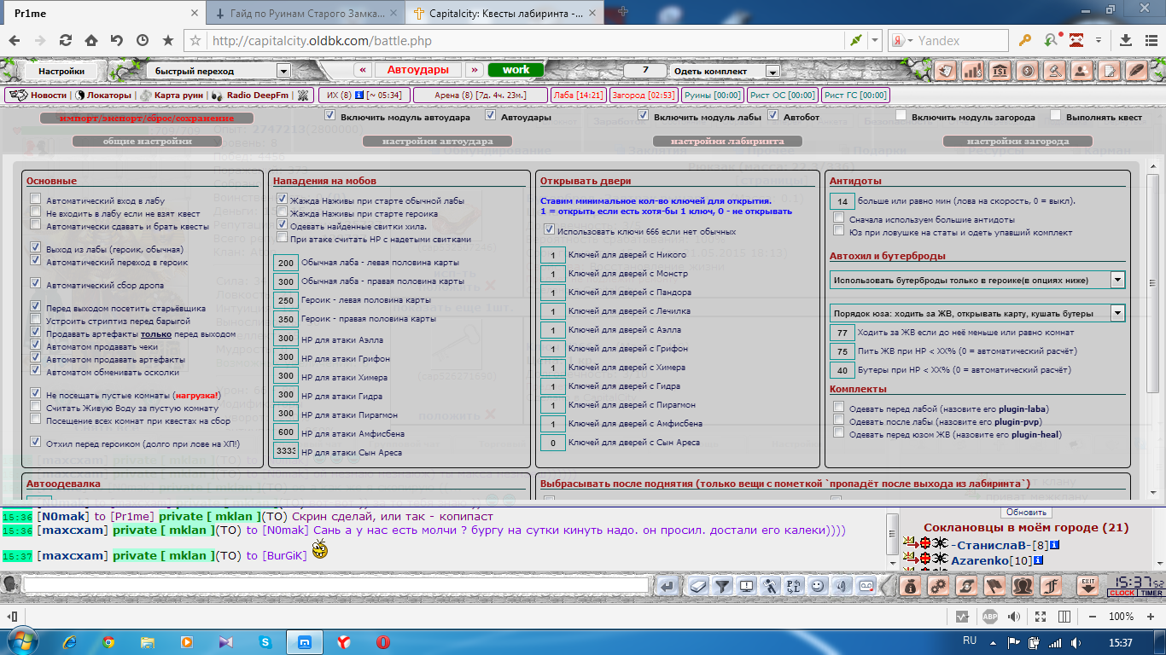Click the chat send arrow icon
Image resolution: width=1166 pixels, height=655 pixels.
[x=668, y=586]
